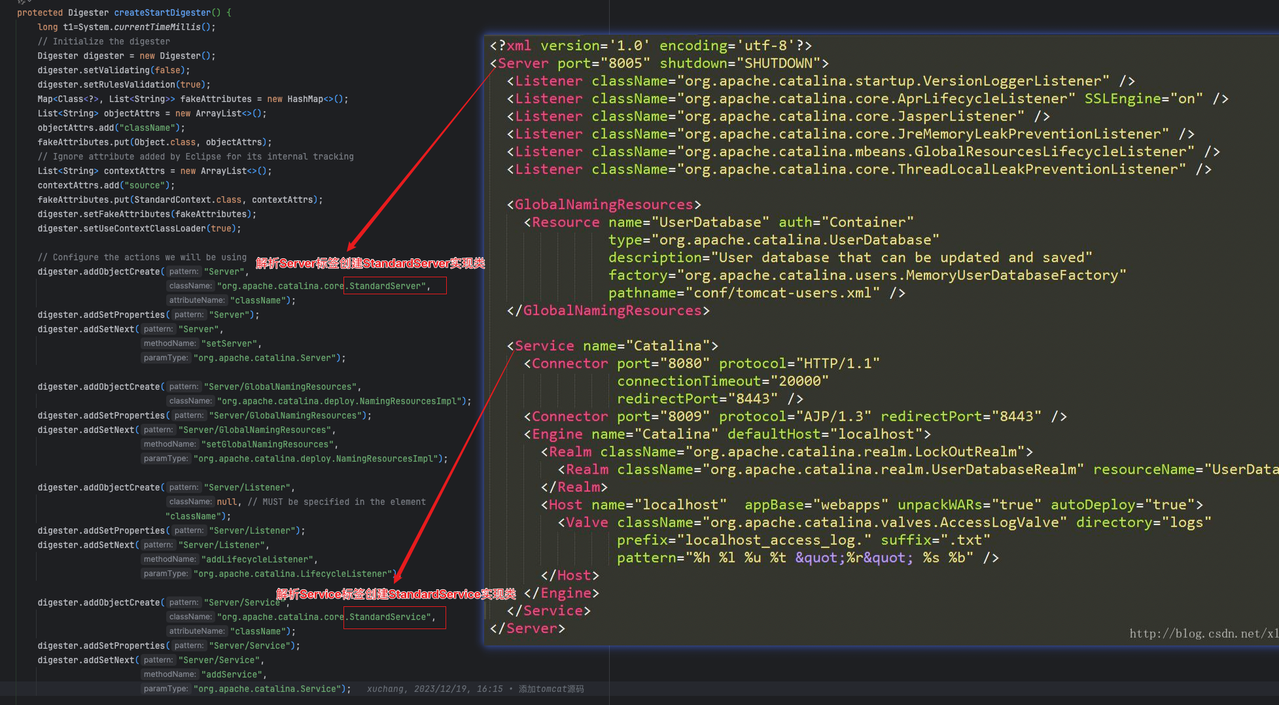The image size is (1279, 705).
Task: Click the "org.apache.catalina.LifecycleListener" paramType string
Action: pos(292,574)
